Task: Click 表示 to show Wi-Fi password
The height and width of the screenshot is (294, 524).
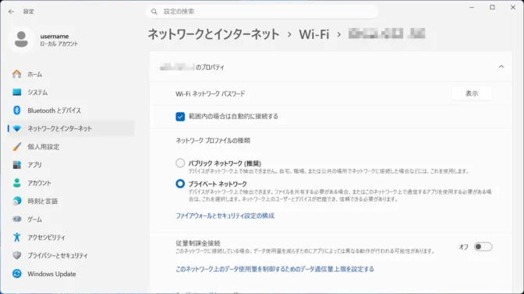Action: coord(472,93)
